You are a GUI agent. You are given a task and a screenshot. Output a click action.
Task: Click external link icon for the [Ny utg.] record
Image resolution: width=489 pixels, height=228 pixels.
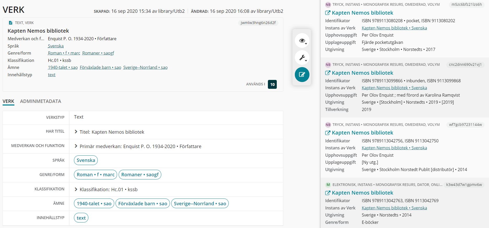pos(328,133)
